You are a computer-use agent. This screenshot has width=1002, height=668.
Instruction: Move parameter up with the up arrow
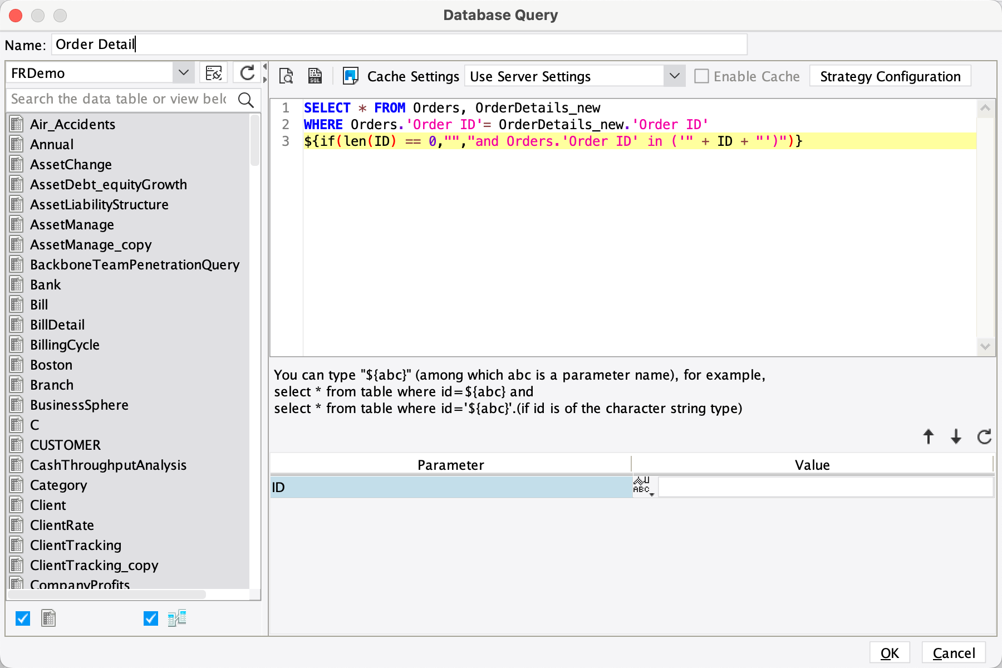coord(929,436)
